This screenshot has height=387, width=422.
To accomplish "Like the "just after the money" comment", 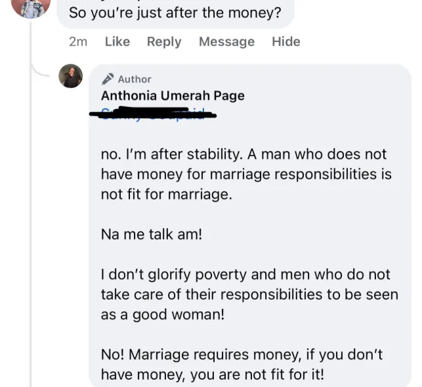I will pos(117,41).
